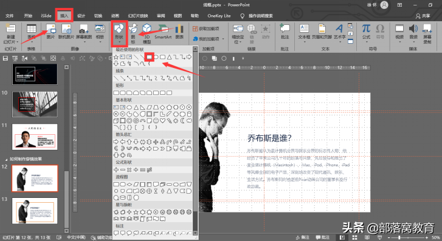
Task: Click 获取加载项 (Get Add-ins)
Action: click(x=206, y=29)
